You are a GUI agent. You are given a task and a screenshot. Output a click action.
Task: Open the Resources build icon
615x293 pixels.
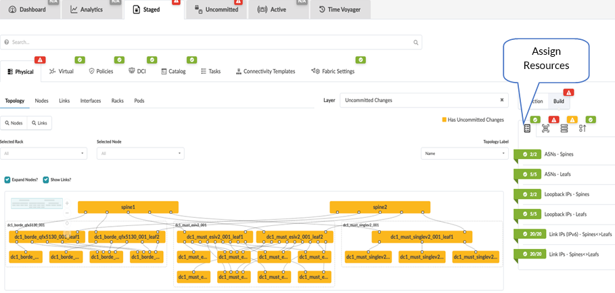(527, 129)
